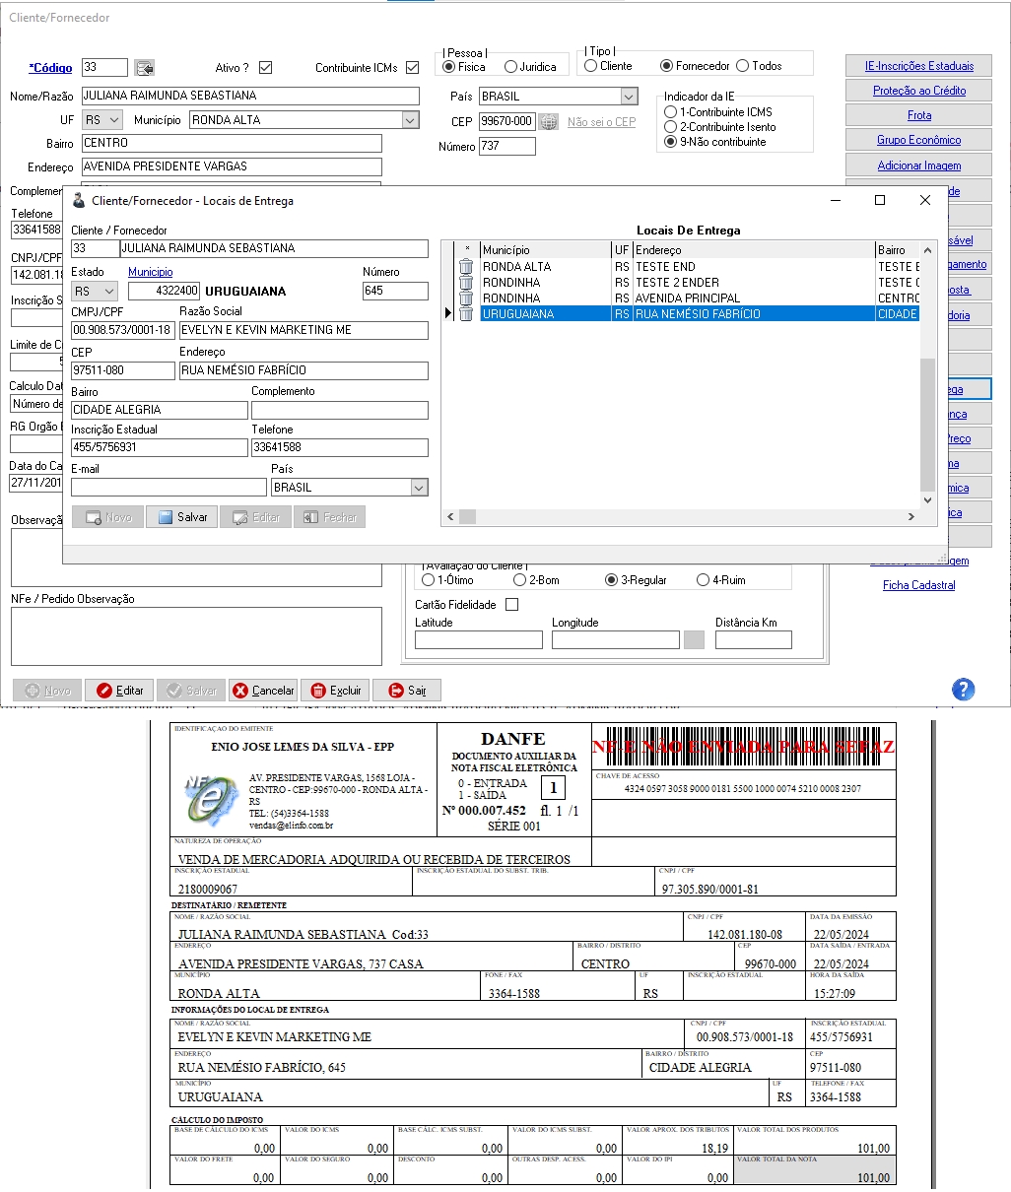Select the Fornecedor type radio button
Image resolution: width=1011 pixels, height=1192 pixels.
(x=667, y=66)
